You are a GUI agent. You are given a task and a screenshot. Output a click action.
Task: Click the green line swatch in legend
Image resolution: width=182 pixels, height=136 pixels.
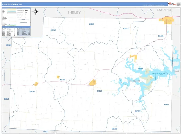tap(12, 25)
